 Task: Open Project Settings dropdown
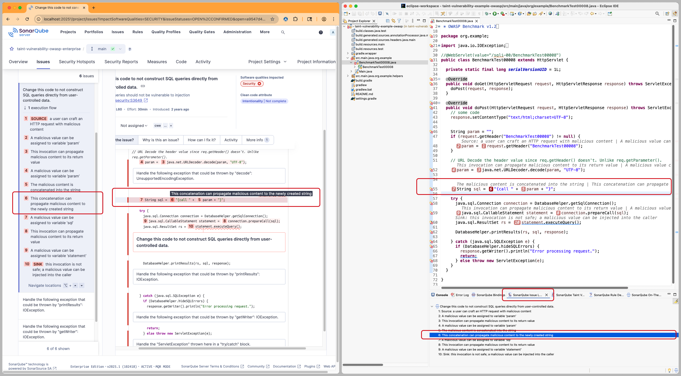(x=267, y=62)
